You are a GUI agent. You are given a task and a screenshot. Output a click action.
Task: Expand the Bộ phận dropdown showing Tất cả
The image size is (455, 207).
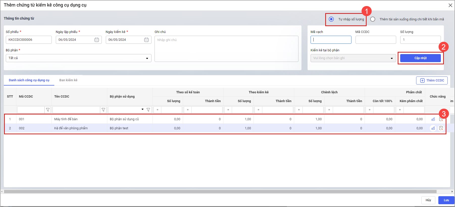[147, 58]
